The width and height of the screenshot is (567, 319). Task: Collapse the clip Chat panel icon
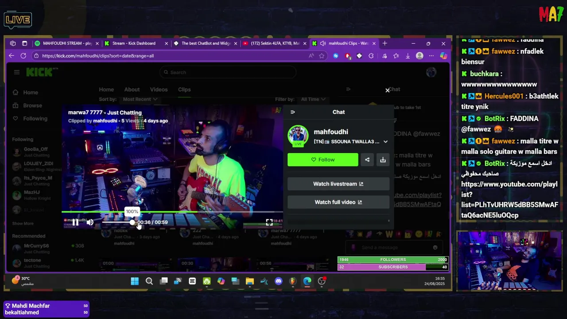pyautogui.click(x=292, y=112)
